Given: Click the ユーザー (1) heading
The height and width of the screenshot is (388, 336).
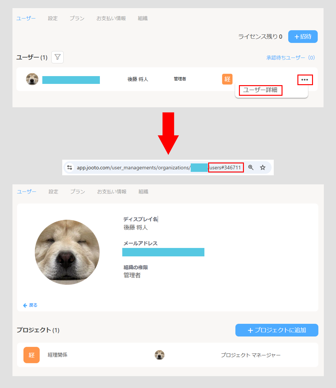Looking at the screenshot, I should (x=32, y=57).
